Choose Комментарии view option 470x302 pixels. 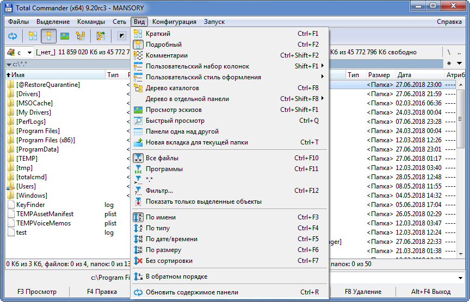230,55
